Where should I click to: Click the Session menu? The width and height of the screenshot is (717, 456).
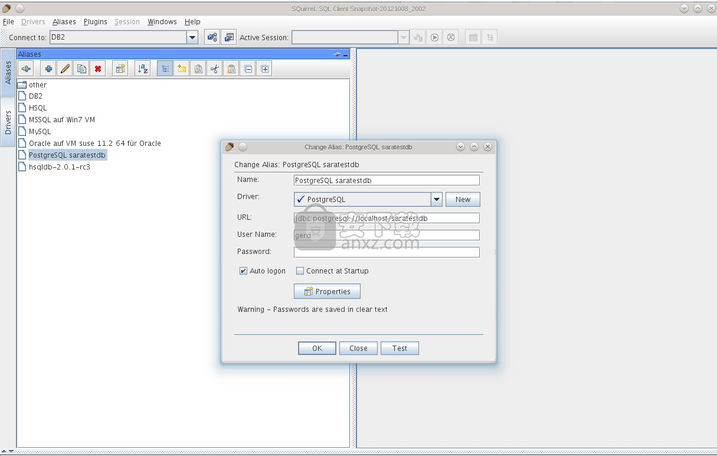pyautogui.click(x=127, y=22)
